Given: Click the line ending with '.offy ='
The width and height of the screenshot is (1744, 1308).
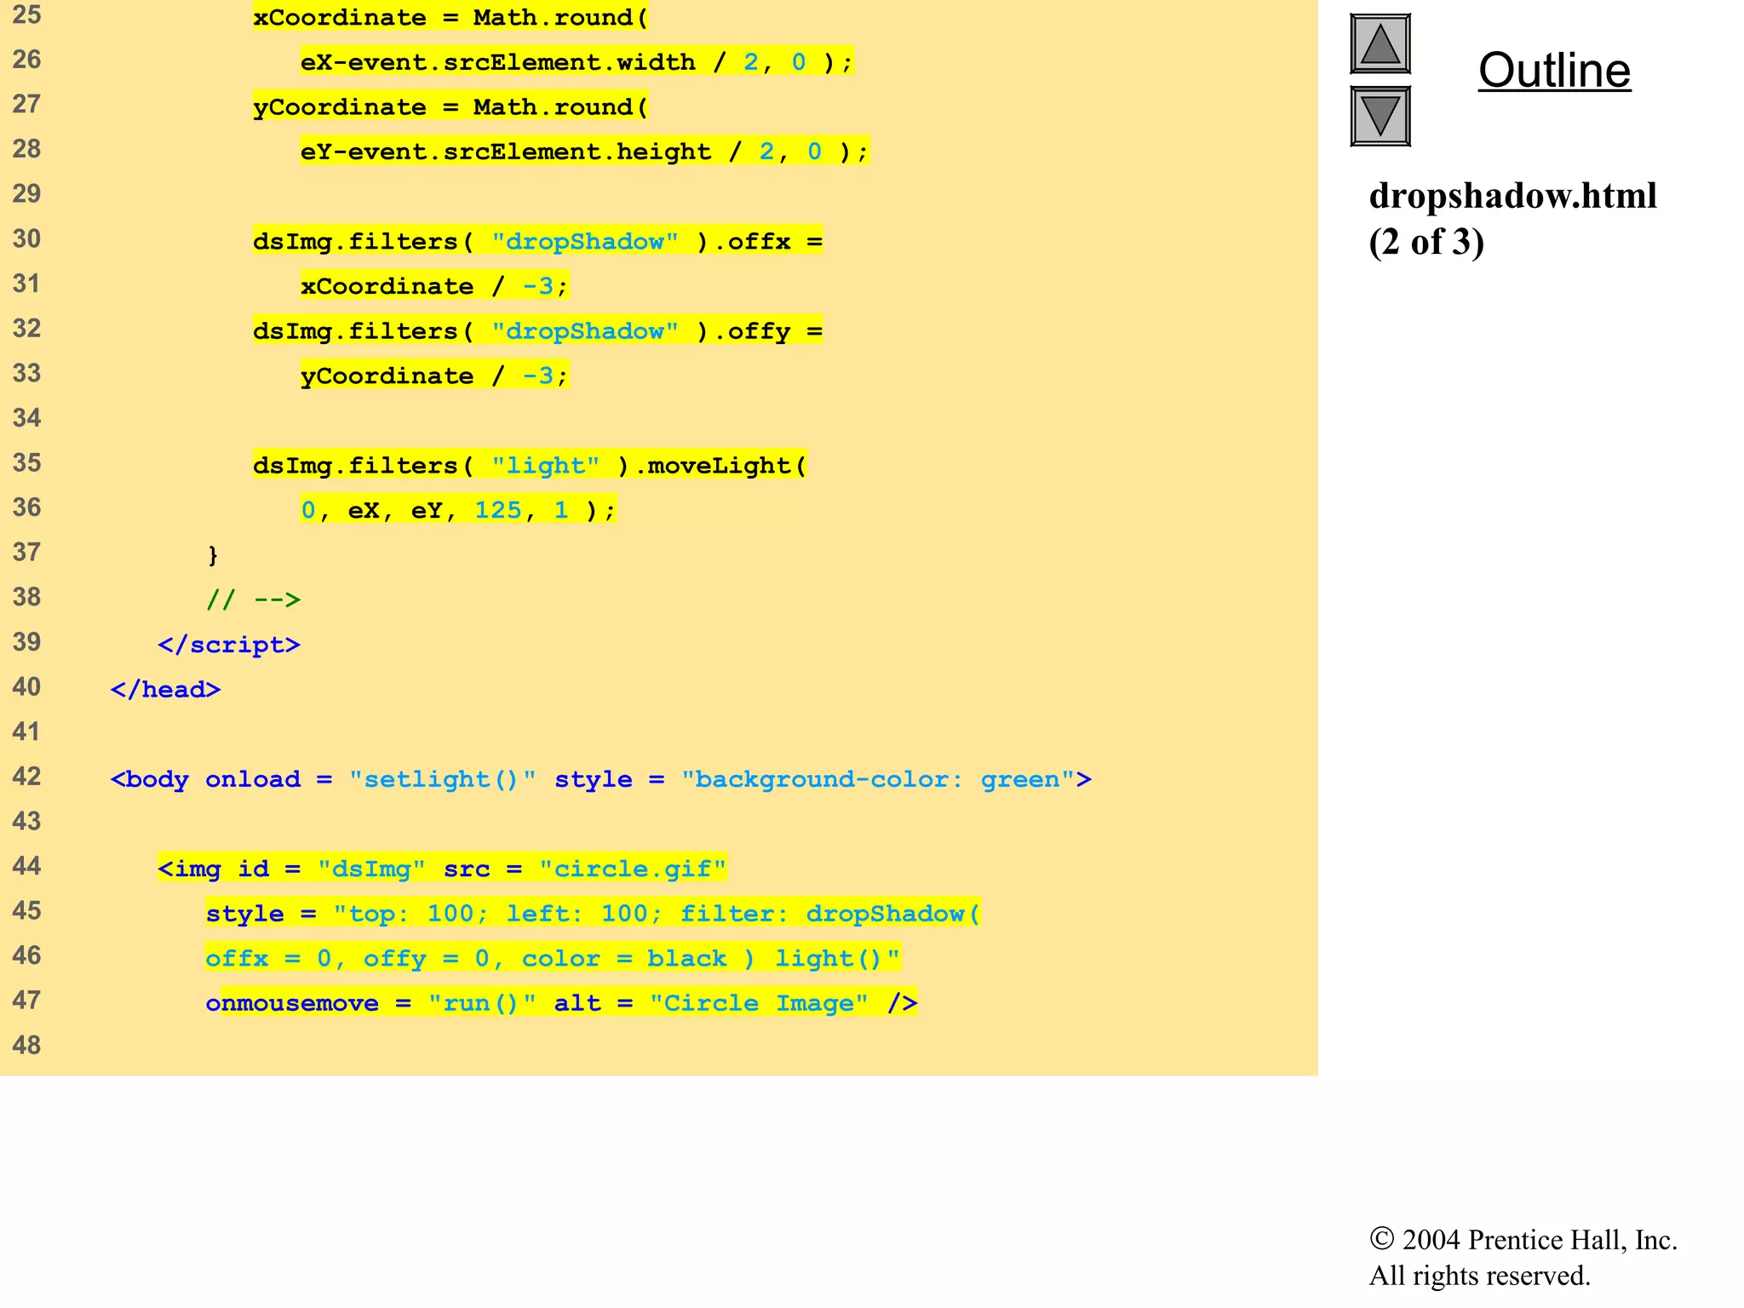Looking at the screenshot, I should click(537, 330).
